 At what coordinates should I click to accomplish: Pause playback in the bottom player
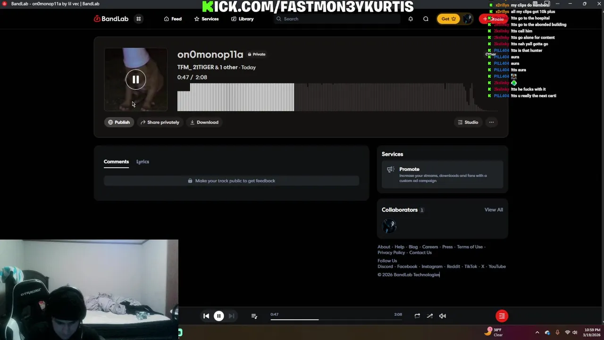(x=219, y=316)
